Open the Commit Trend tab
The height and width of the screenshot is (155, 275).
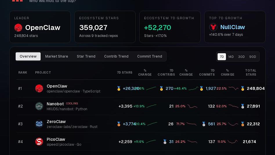click(x=150, y=56)
